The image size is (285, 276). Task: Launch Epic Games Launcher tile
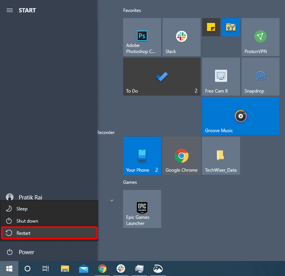pos(142,209)
